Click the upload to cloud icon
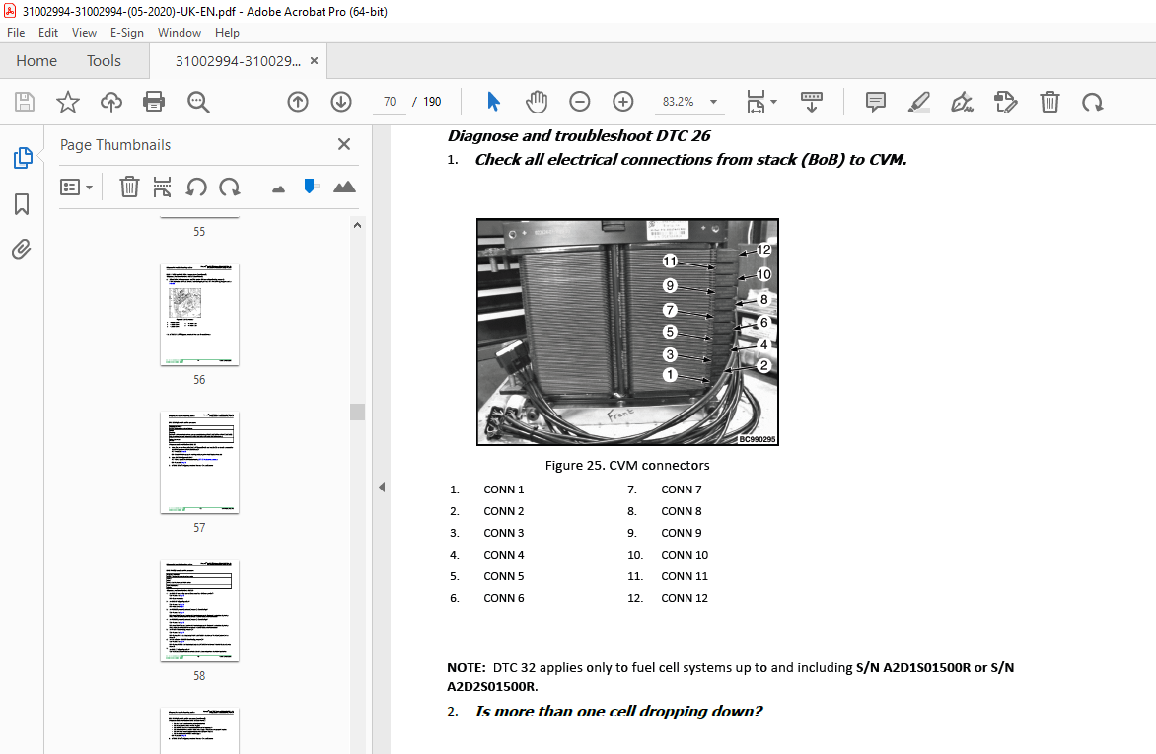This screenshot has width=1156, height=754. [x=111, y=102]
